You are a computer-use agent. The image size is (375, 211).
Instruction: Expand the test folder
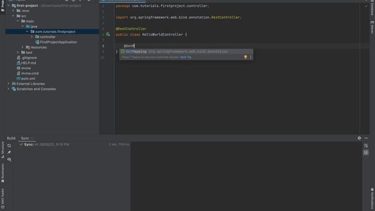[18, 52]
